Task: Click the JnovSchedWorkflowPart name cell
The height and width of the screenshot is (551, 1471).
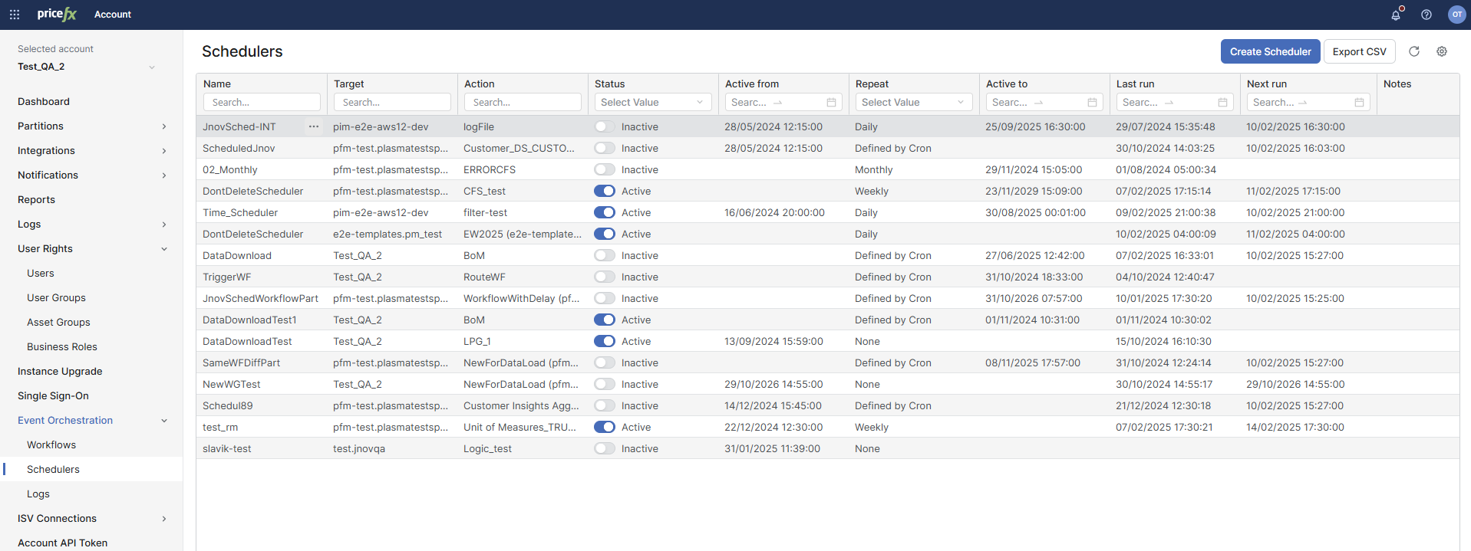Action: (260, 298)
